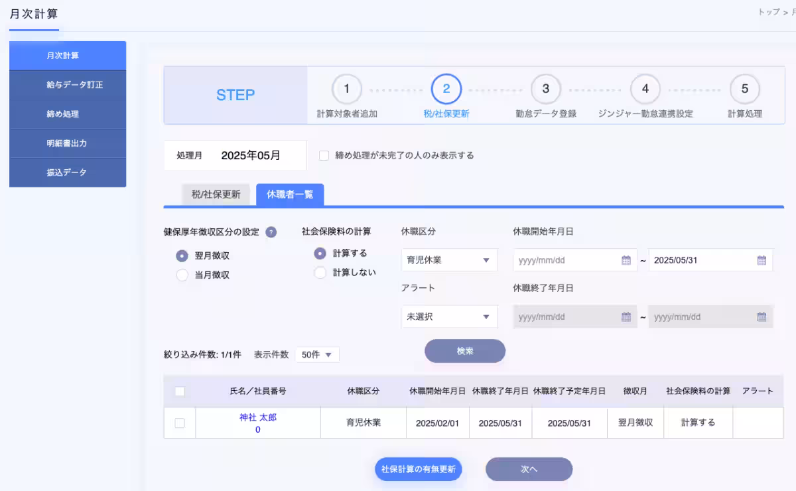Open the help tooltip beside 健保厚年徴収区分の設定
The width and height of the screenshot is (796, 491).
click(272, 232)
